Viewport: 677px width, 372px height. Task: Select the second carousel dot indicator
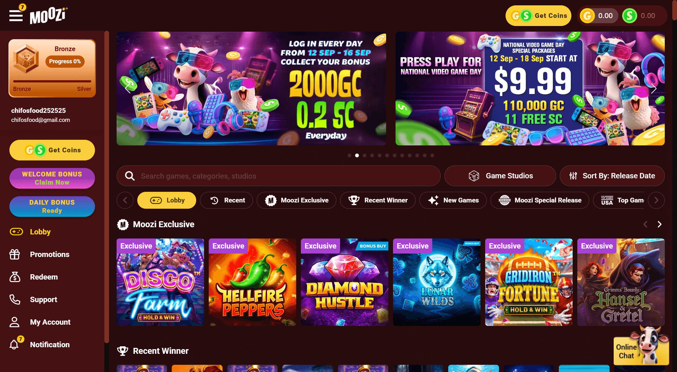pos(357,155)
